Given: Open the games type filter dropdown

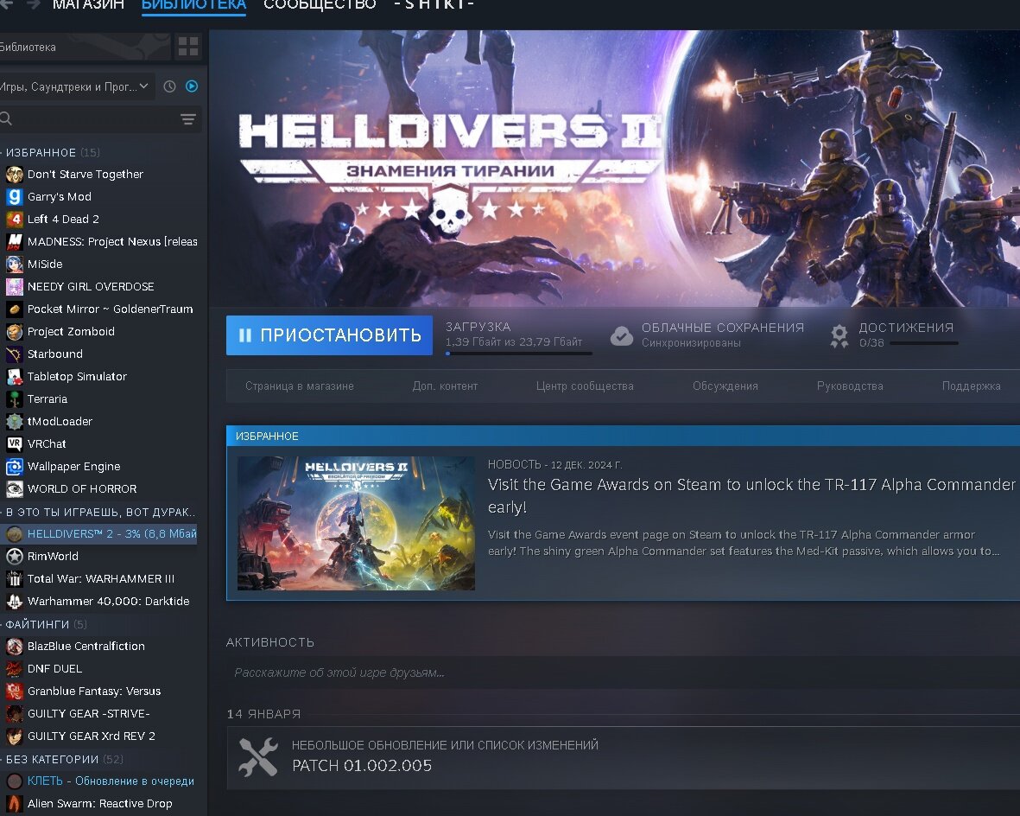Looking at the screenshot, I should (x=75, y=86).
